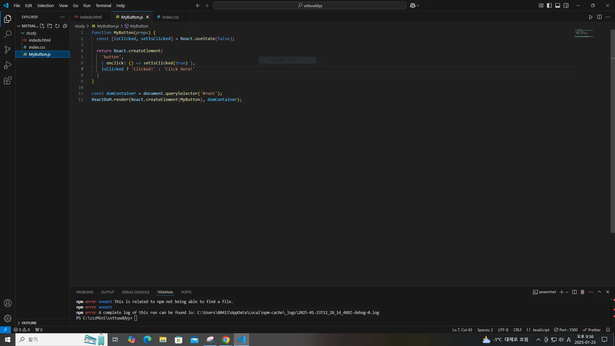Viewport: 615px width, 346px height.
Task: Click Prettier in the status bar
Action: point(592,330)
